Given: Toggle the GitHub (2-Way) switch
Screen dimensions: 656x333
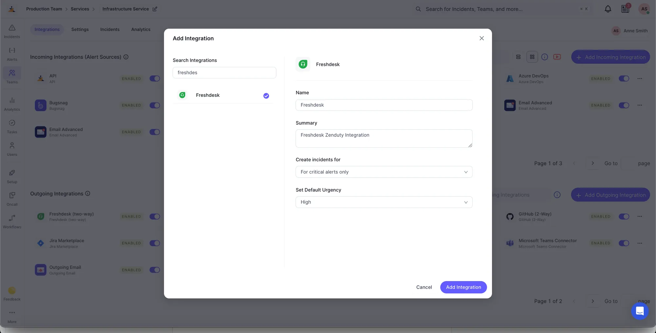Looking at the screenshot, I should pyautogui.click(x=624, y=217).
